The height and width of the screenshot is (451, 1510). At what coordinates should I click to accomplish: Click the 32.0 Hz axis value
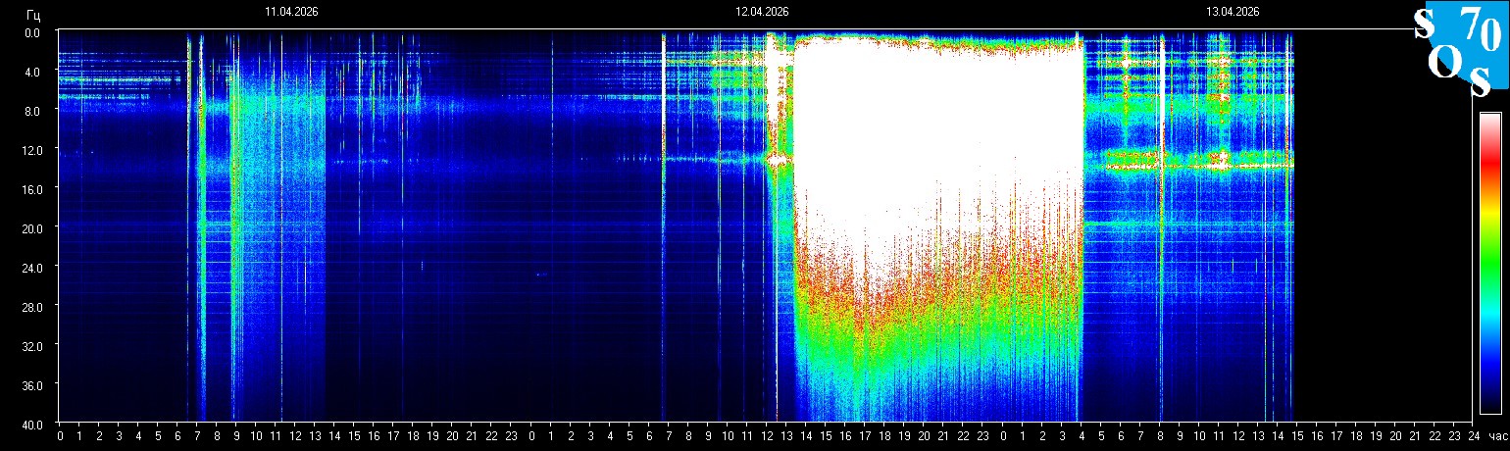coord(32,345)
